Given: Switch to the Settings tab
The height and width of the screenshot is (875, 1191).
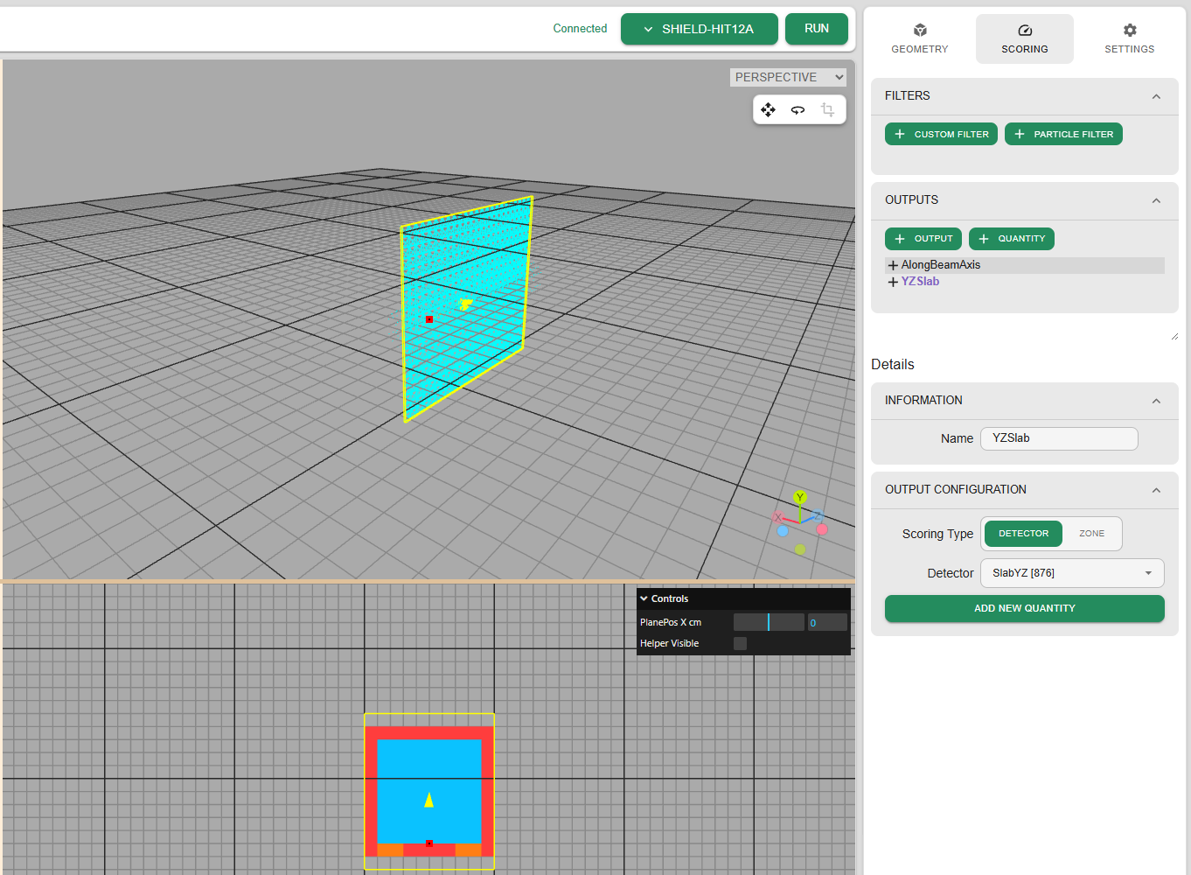Looking at the screenshot, I should click(x=1130, y=38).
